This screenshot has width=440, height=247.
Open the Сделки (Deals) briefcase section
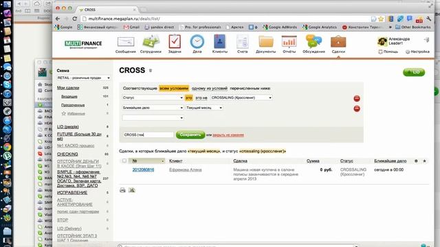pyautogui.click(x=338, y=44)
